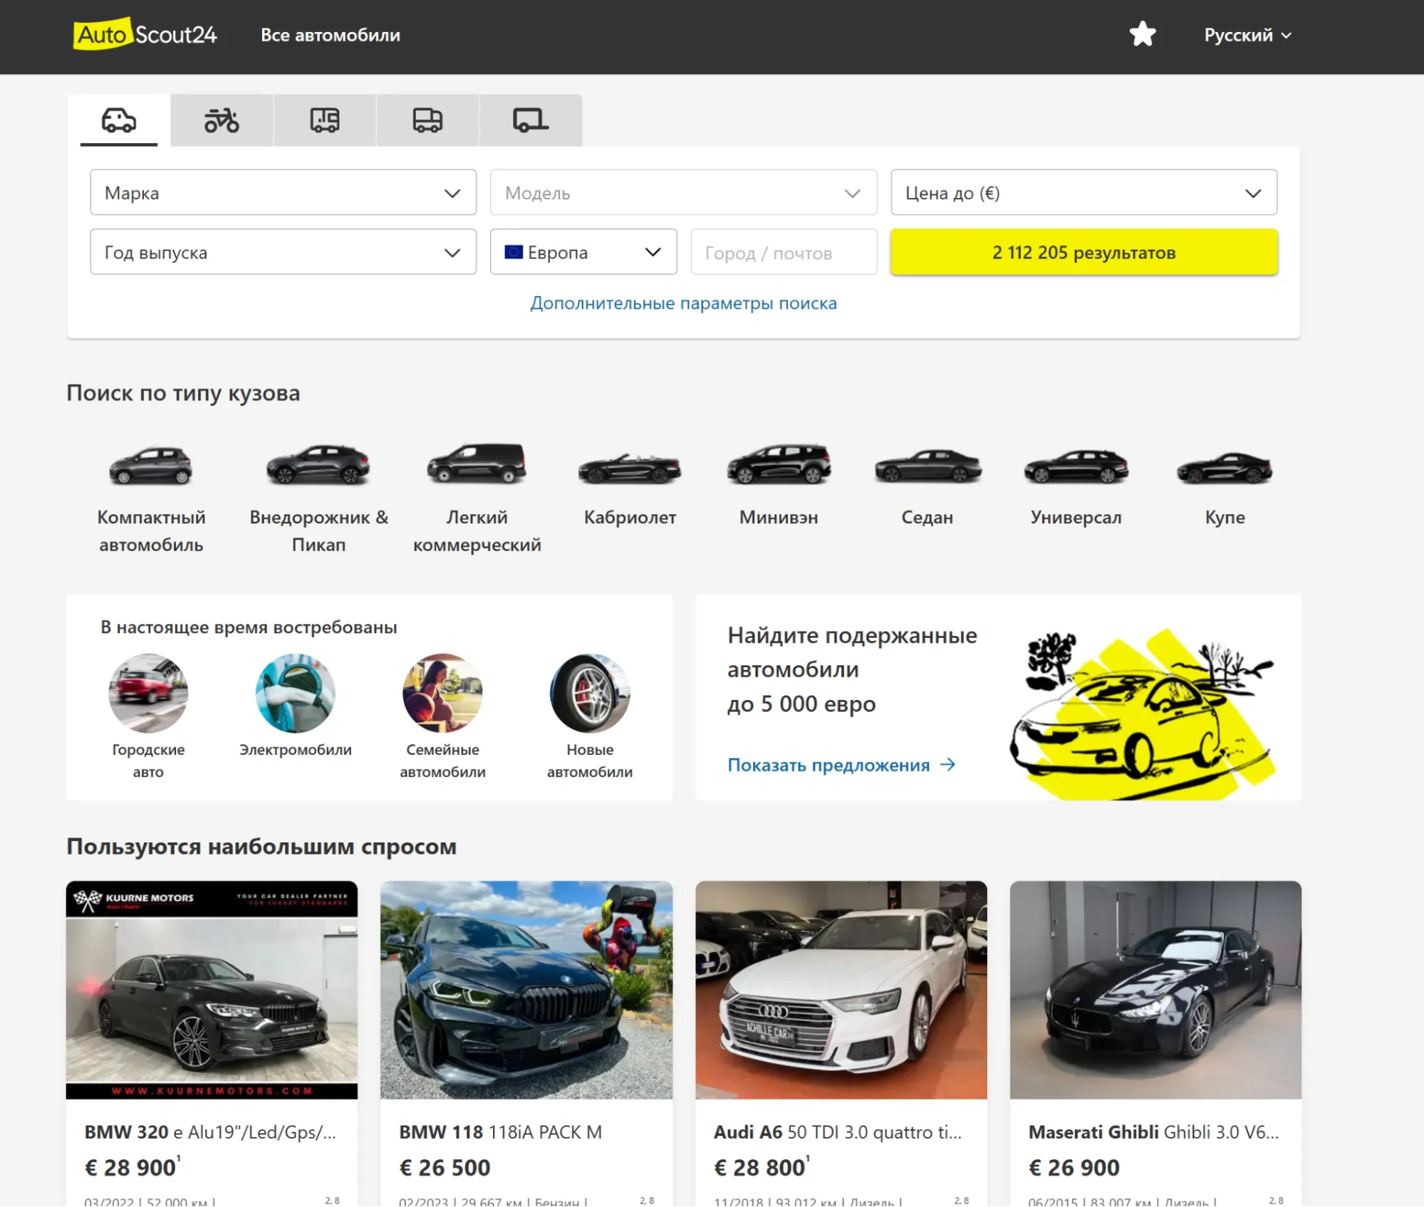Open BMW 320 listing photo
Viewport: 1424px width, 1207px height.
click(212, 990)
